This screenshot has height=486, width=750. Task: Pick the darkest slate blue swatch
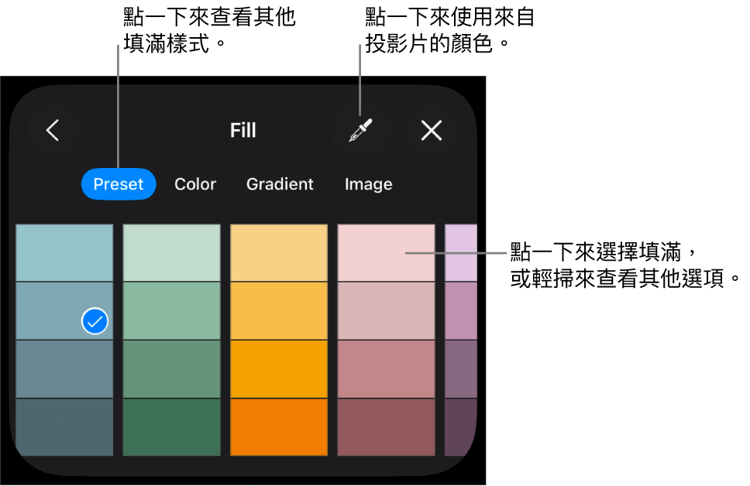click(64, 427)
